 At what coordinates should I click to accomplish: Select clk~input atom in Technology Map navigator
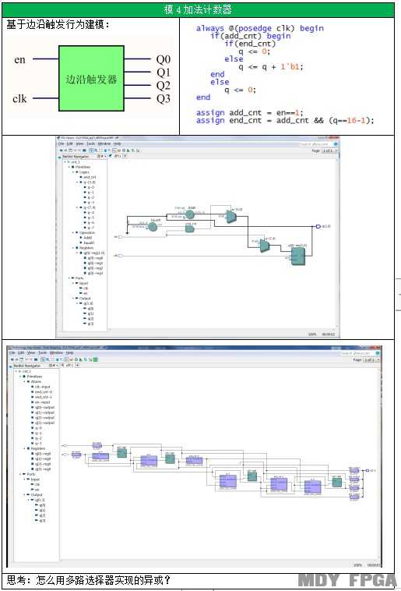[42, 387]
